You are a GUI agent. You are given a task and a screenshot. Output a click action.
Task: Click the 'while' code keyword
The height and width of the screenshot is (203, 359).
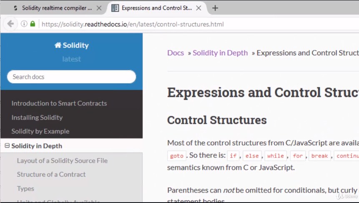[x=276, y=156]
